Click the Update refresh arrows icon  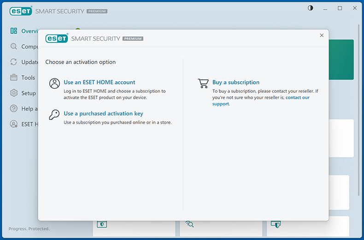(14, 62)
